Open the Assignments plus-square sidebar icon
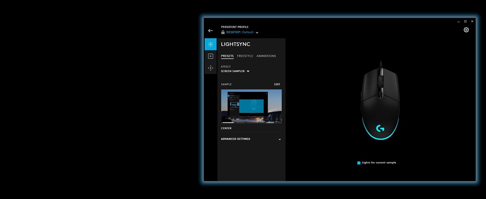 pos(210,56)
